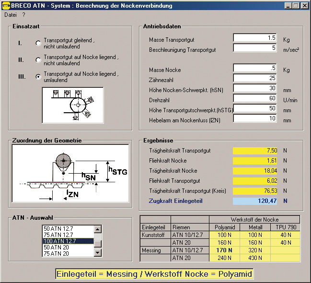The height and width of the screenshot is (283, 311).
Task: Click the Trägheitskraft Transportgut (Kreis) result 76,53
Action: 255,191
